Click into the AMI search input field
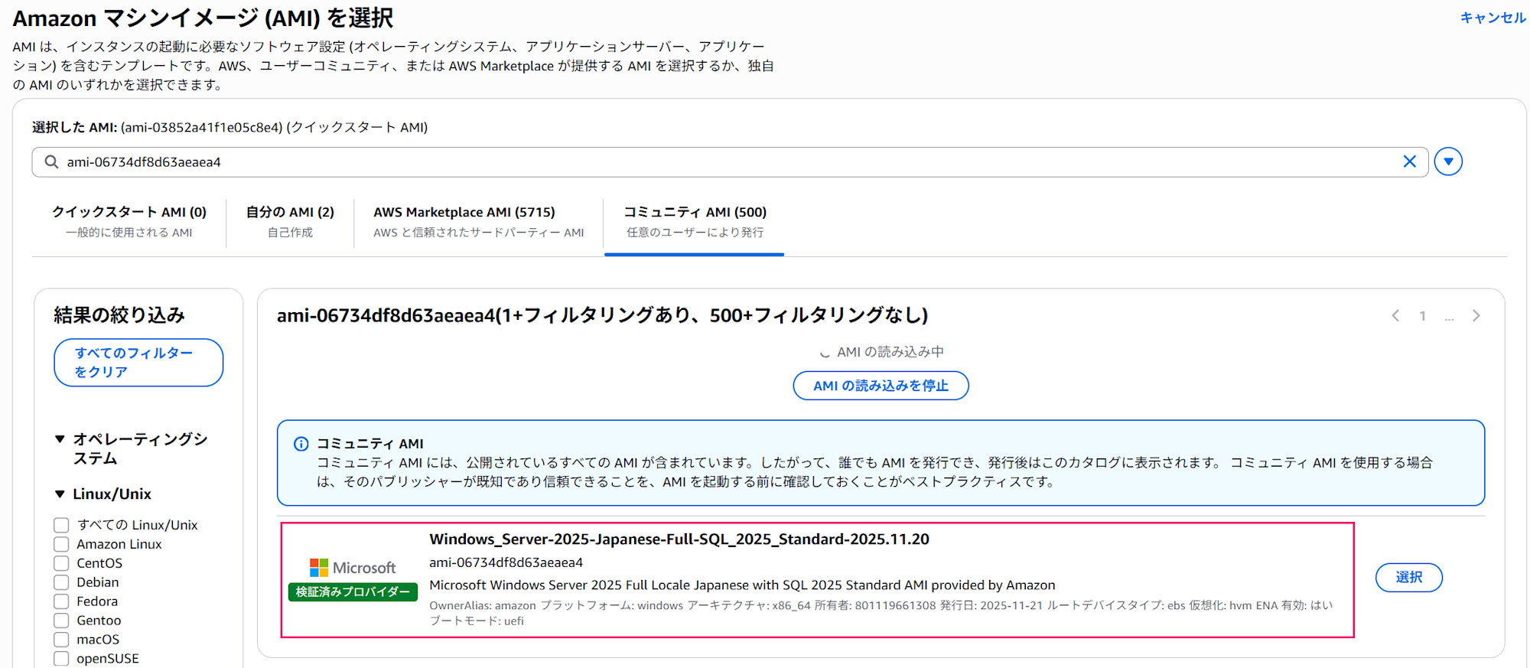This screenshot has height=668, width=1530. coord(730,162)
